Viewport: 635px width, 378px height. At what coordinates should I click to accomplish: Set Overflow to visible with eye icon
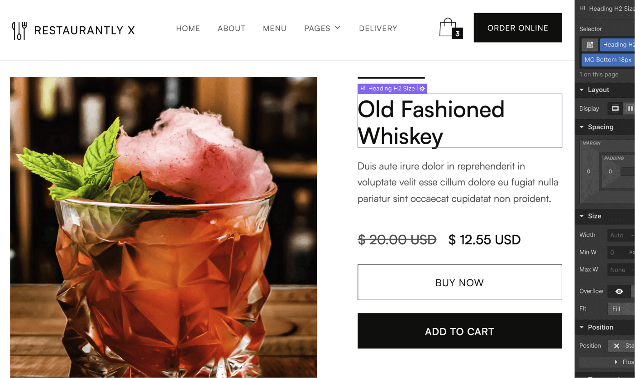coord(619,291)
